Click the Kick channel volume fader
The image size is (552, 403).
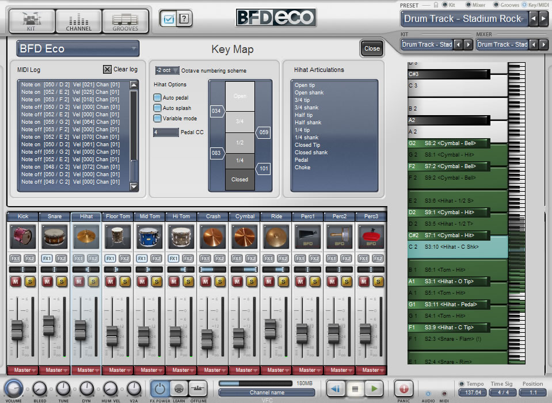(x=17, y=330)
